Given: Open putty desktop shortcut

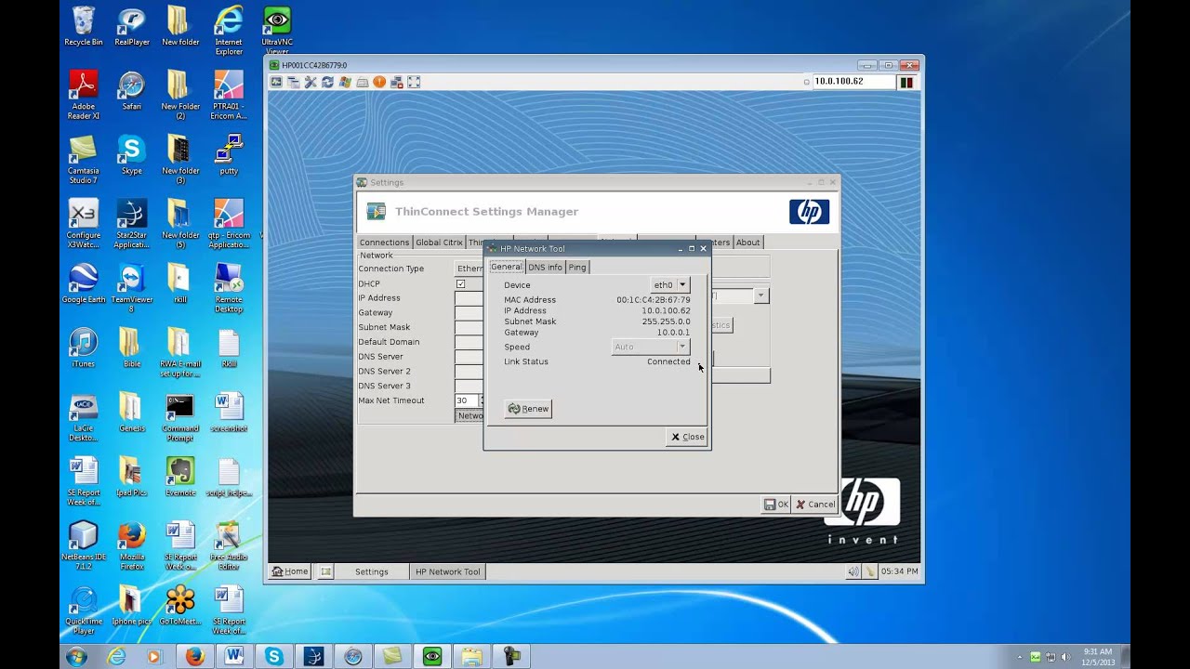Looking at the screenshot, I should click(x=229, y=154).
